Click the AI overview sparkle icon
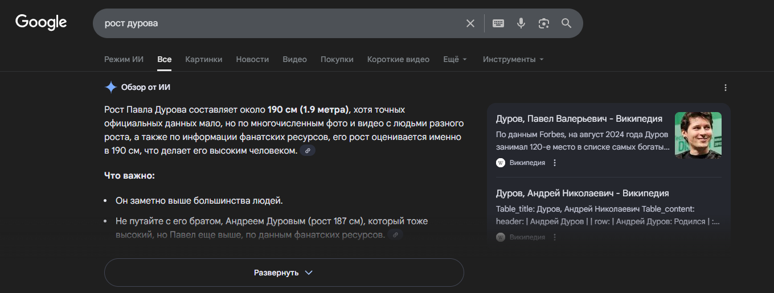The image size is (774, 293). click(110, 88)
